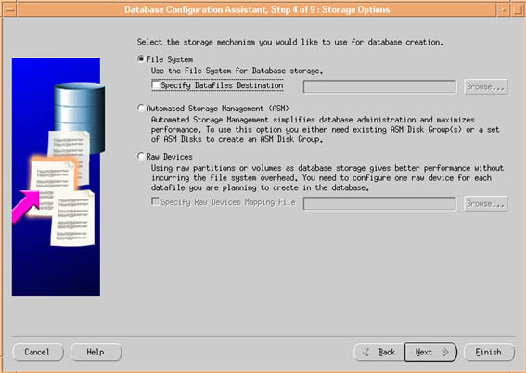This screenshot has width=526, height=373.
Task: Click the datafiles destination text field
Action: tap(379, 86)
